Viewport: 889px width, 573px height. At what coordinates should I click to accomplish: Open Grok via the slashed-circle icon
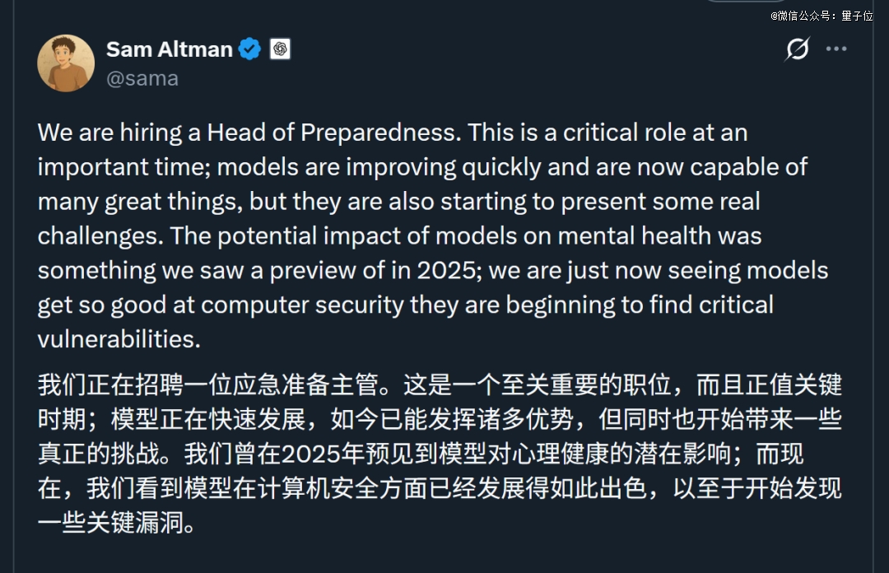(x=797, y=49)
